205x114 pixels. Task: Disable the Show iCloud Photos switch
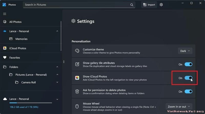pos(188,78)
